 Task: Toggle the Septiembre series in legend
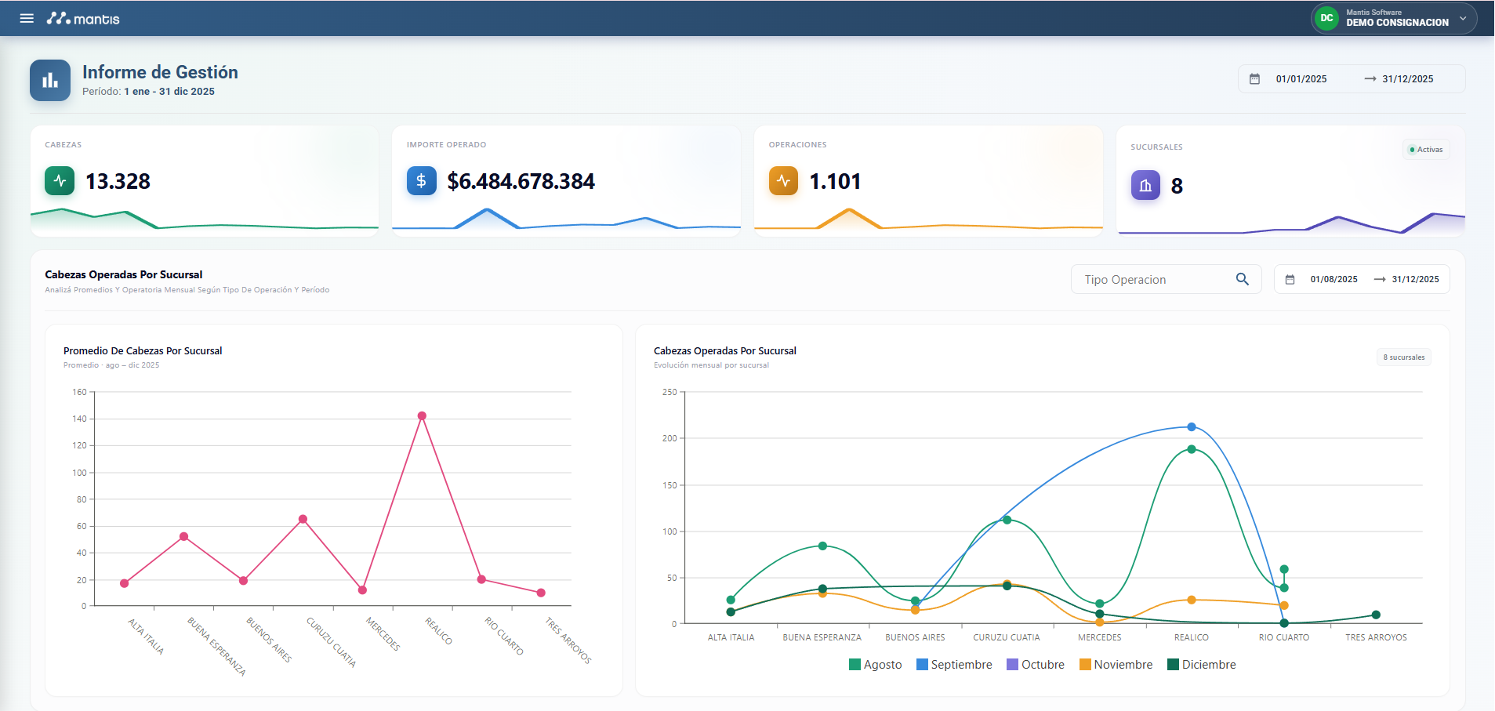coord(954,665)
